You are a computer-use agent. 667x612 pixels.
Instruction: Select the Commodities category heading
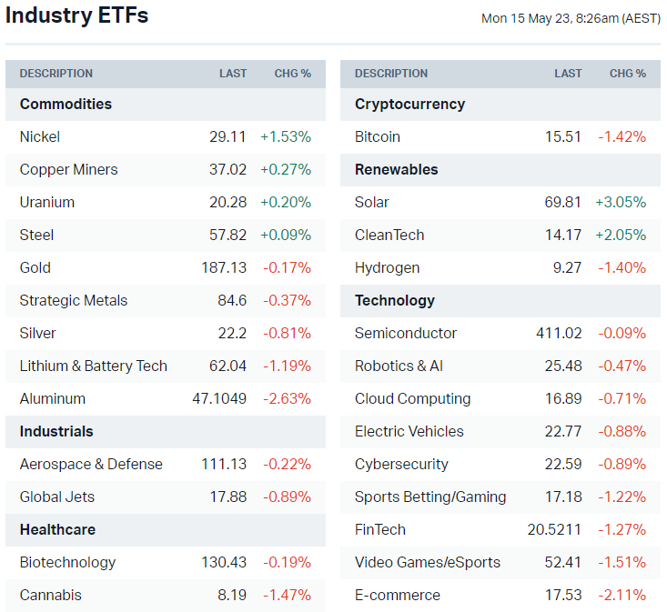coord(66,104)
